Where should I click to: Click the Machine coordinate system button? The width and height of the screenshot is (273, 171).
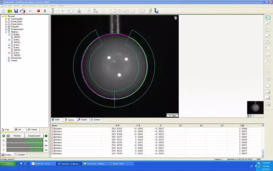click(17, 136)
